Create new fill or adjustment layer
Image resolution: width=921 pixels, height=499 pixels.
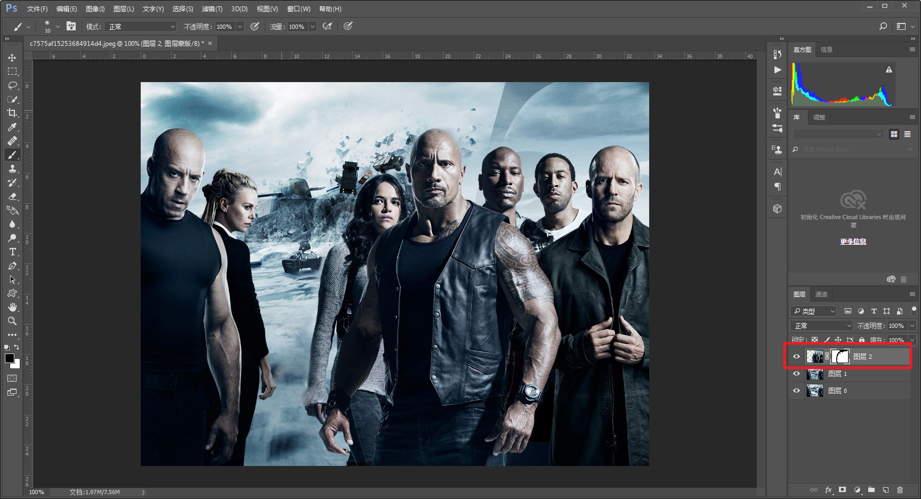click(857, 490)
